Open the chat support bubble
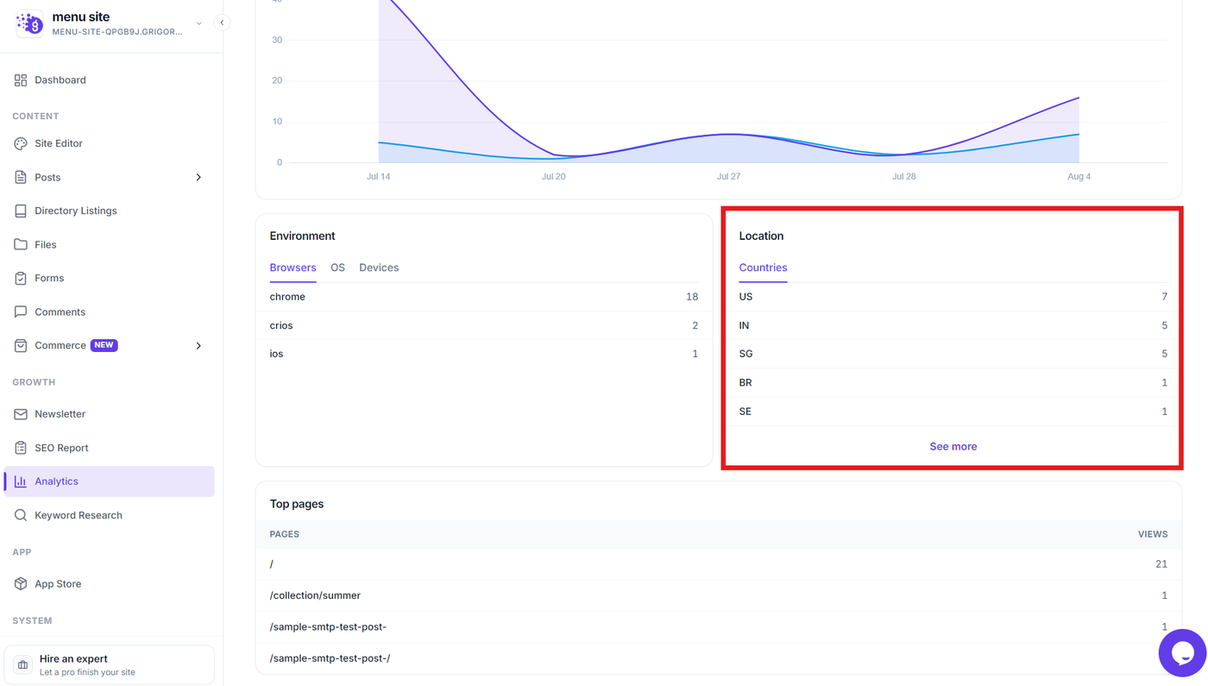This screenshot has width=1208, height=686. pyautogui.click(x=1182, y=653)
